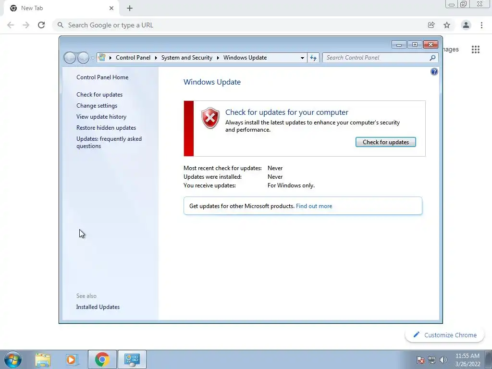Open Installed Updates link
This screenshot has width=492, height=369.
click(x=98, y=307)
